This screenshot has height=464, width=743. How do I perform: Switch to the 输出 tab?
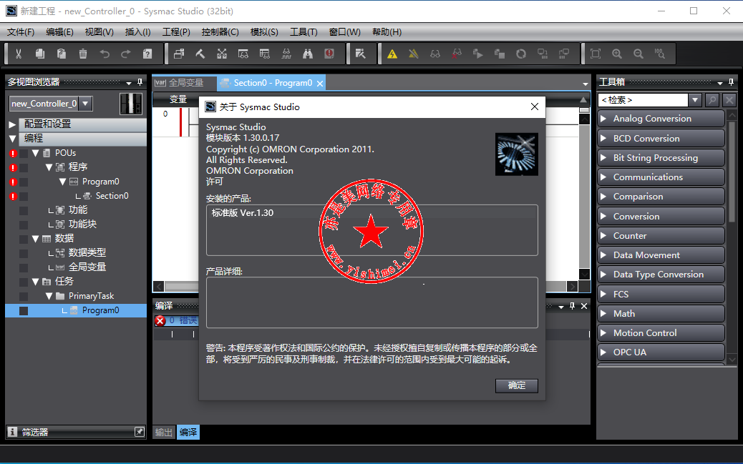[x=163, y=433]
